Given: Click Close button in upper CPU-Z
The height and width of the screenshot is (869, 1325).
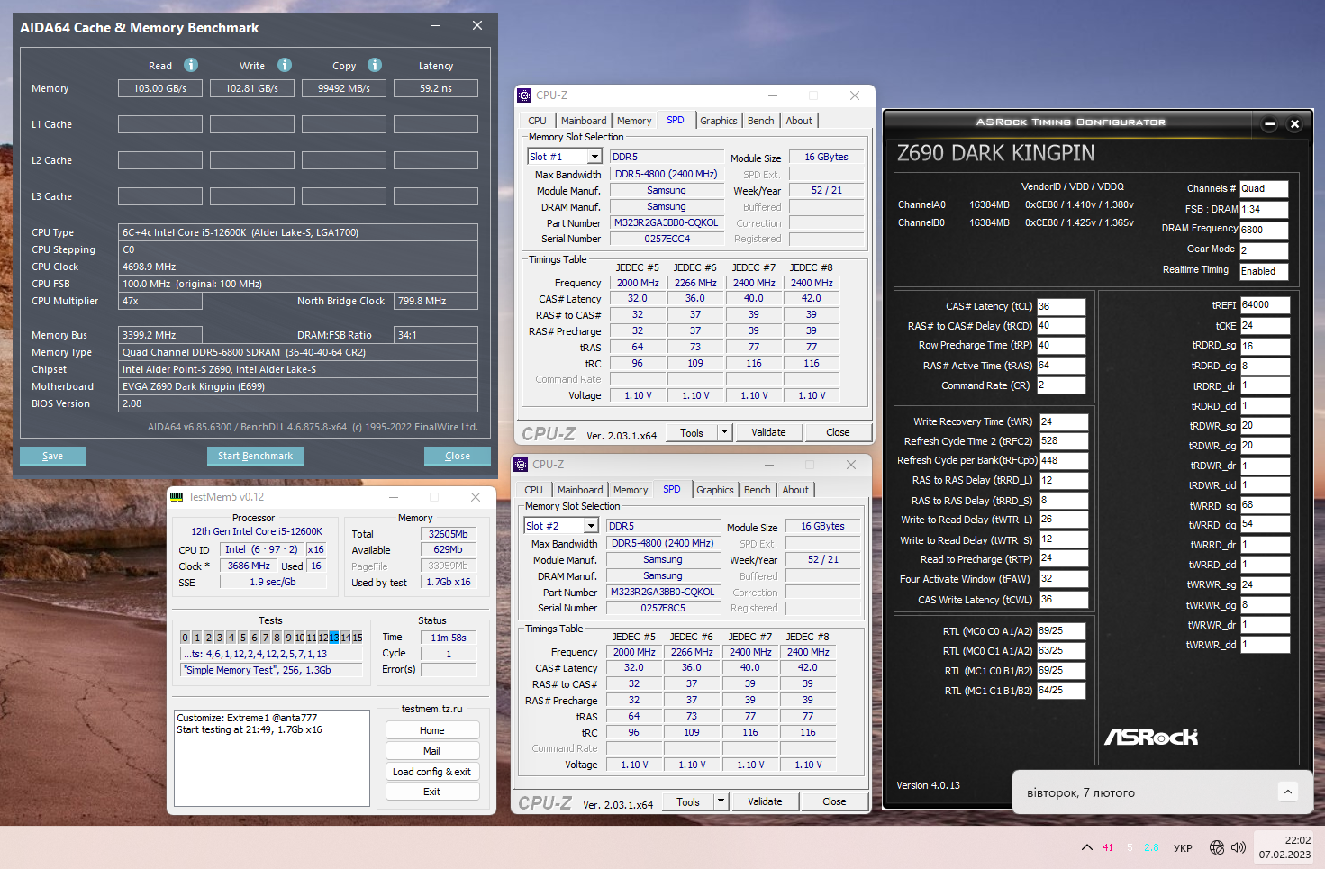Looking at the screenshot, I should (838, 432).
